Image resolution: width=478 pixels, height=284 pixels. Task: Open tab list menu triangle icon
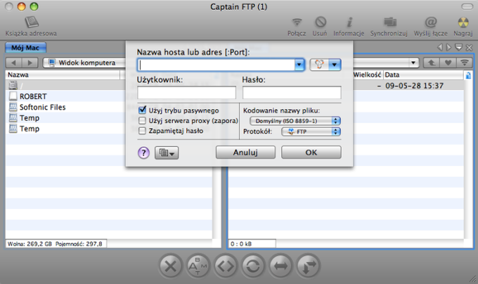[x=459, y=47]
